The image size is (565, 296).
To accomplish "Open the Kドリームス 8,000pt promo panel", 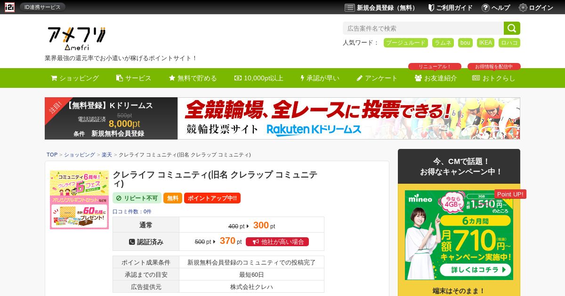I will coord(111,118).
